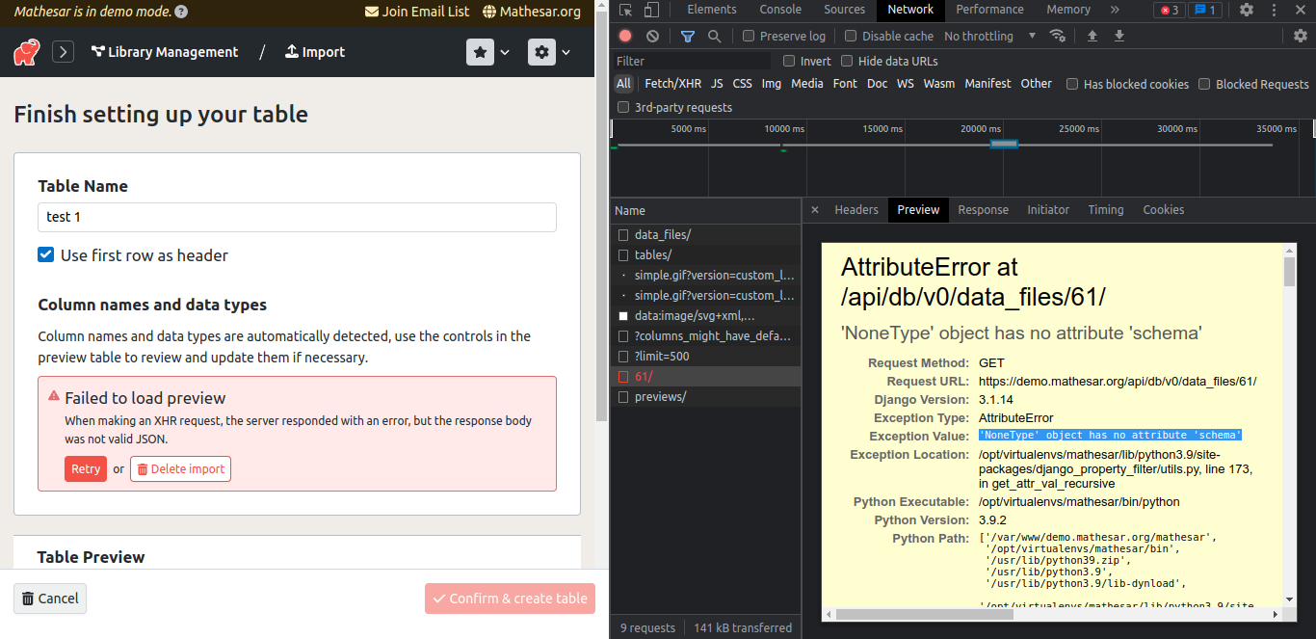The width and height of the screenshot is (1316, 639).
Task: Open the Response tab for request 61/
Action: click(983, 209)
